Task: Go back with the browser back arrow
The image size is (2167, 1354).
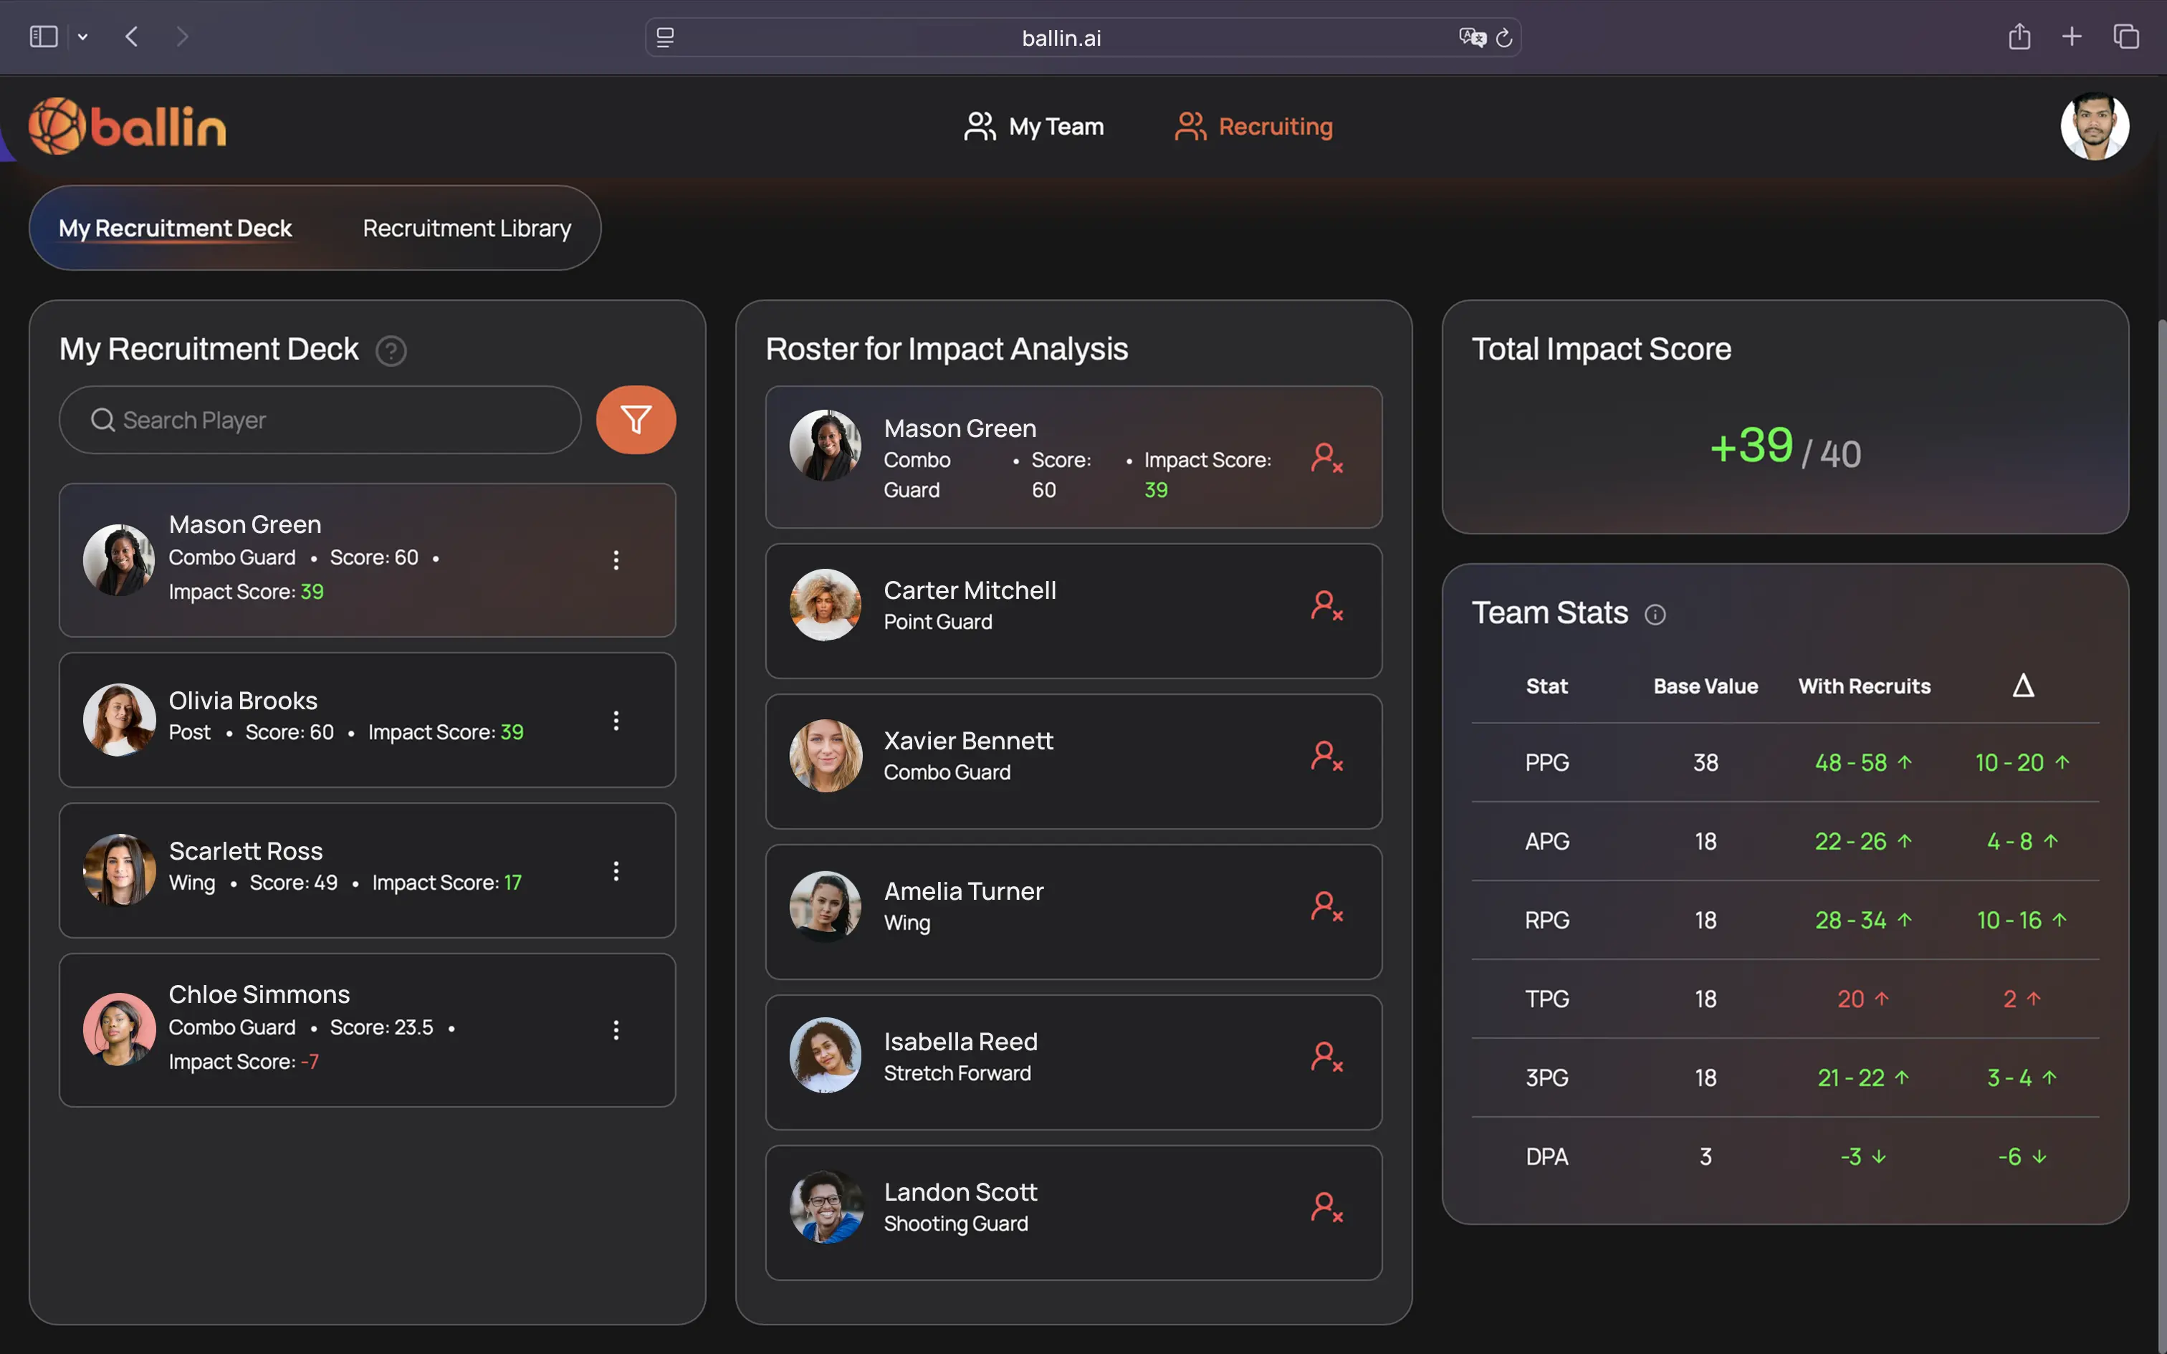Action: click(x=132, y=37)
